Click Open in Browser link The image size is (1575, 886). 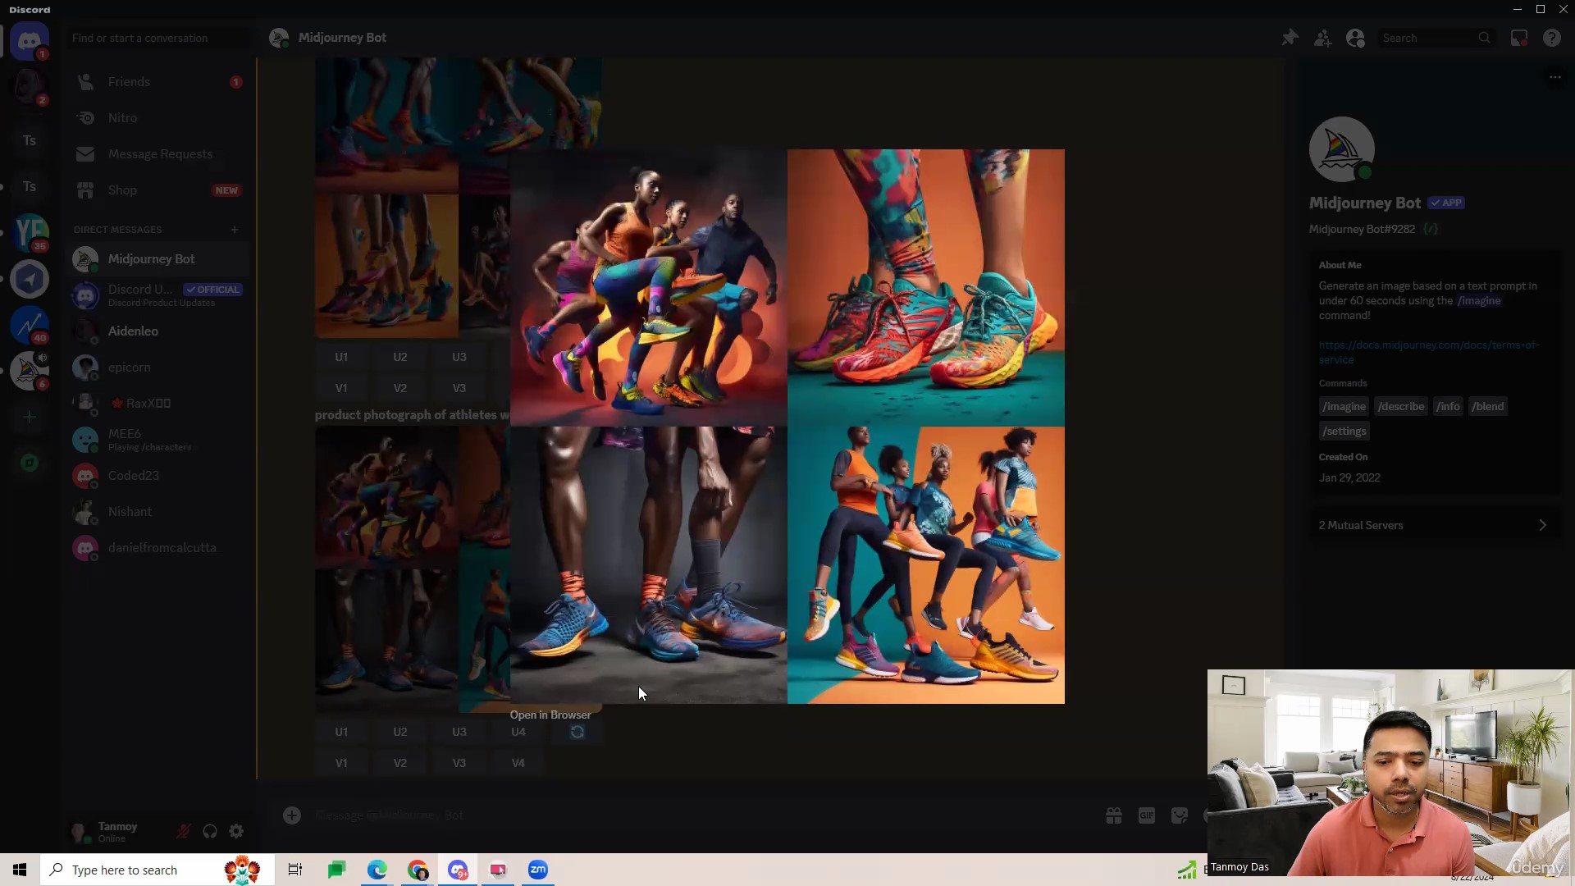pos(550,715)
